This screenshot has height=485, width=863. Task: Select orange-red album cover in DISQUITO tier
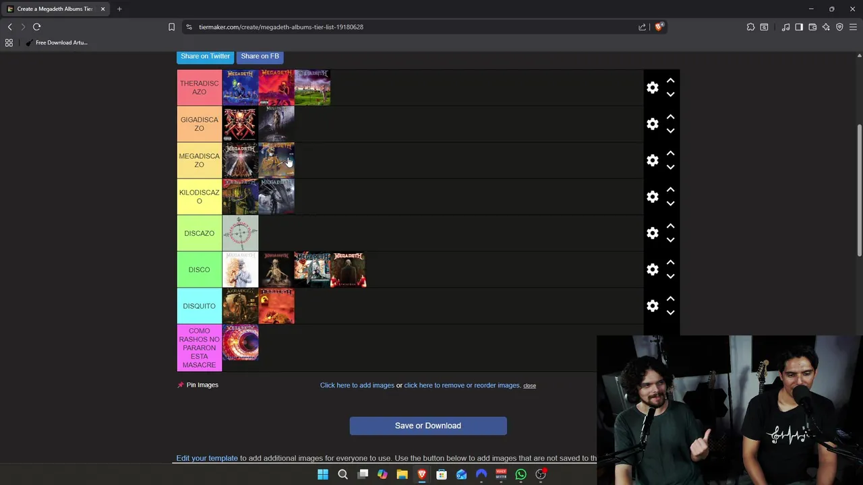[276, 306]
